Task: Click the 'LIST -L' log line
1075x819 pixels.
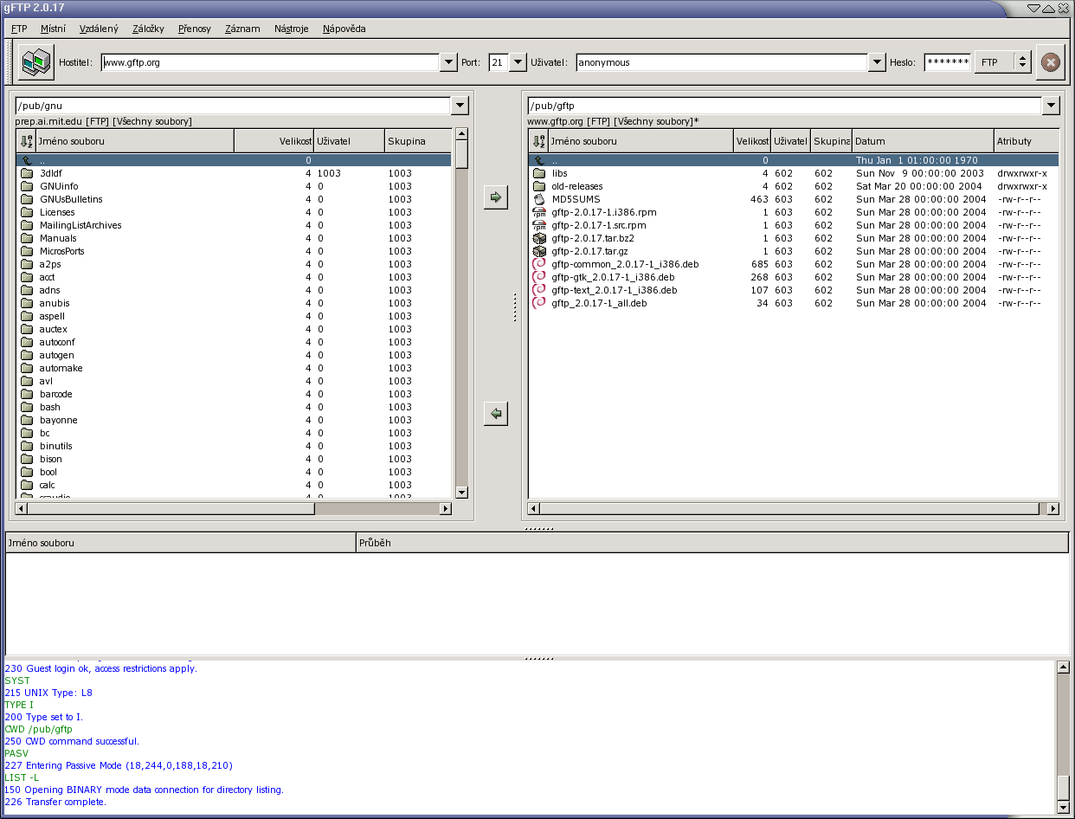Action: click(x=22, y=777)
